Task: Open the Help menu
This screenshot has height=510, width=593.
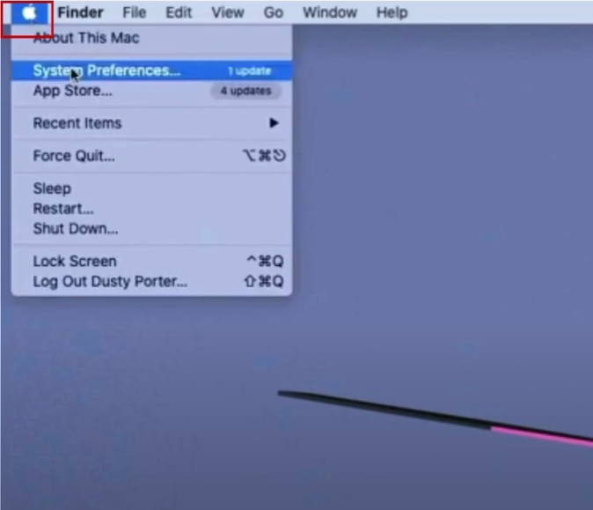Action: (392, 13)
